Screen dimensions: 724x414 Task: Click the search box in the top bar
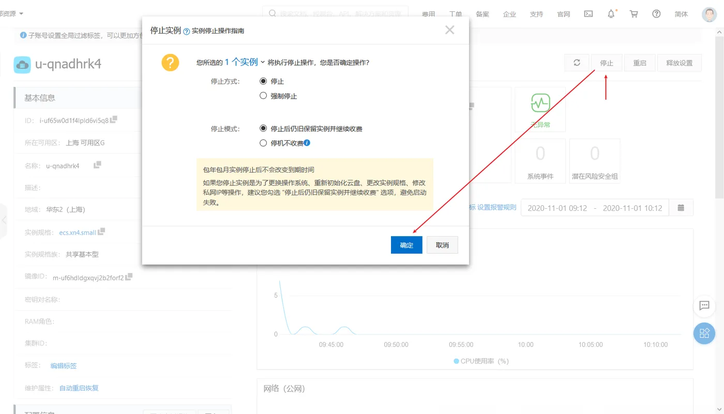[x=335, y=13]
